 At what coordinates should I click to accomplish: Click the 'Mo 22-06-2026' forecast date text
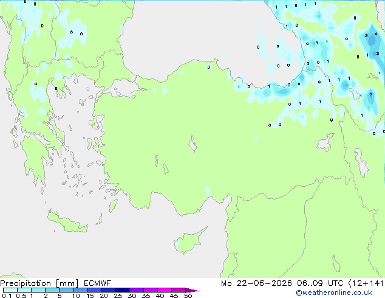pos(256,283)
